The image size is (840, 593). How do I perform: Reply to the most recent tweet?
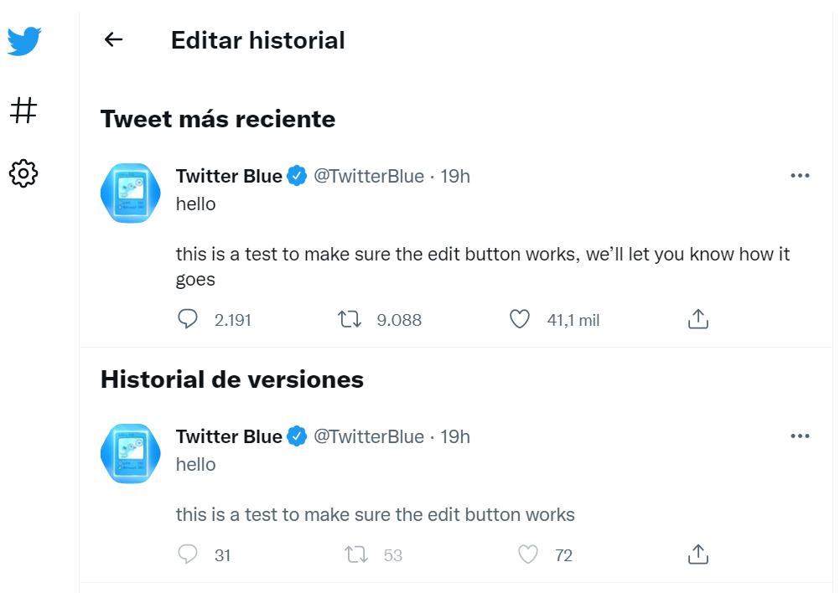pyautogui.click(x=189, y=319)
